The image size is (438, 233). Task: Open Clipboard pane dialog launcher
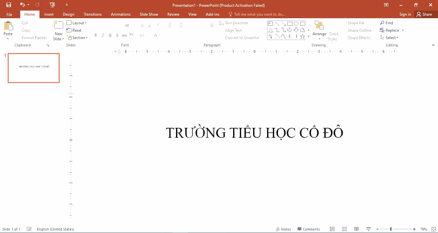48,45
